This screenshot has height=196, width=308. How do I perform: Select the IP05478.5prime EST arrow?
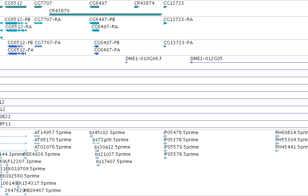tap(165, 136)
